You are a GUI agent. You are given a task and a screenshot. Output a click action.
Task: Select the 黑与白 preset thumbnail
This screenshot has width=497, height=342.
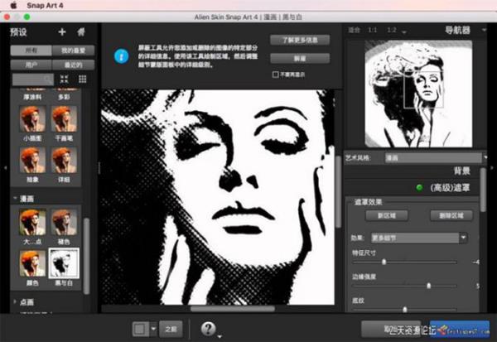tap(64, 263)
